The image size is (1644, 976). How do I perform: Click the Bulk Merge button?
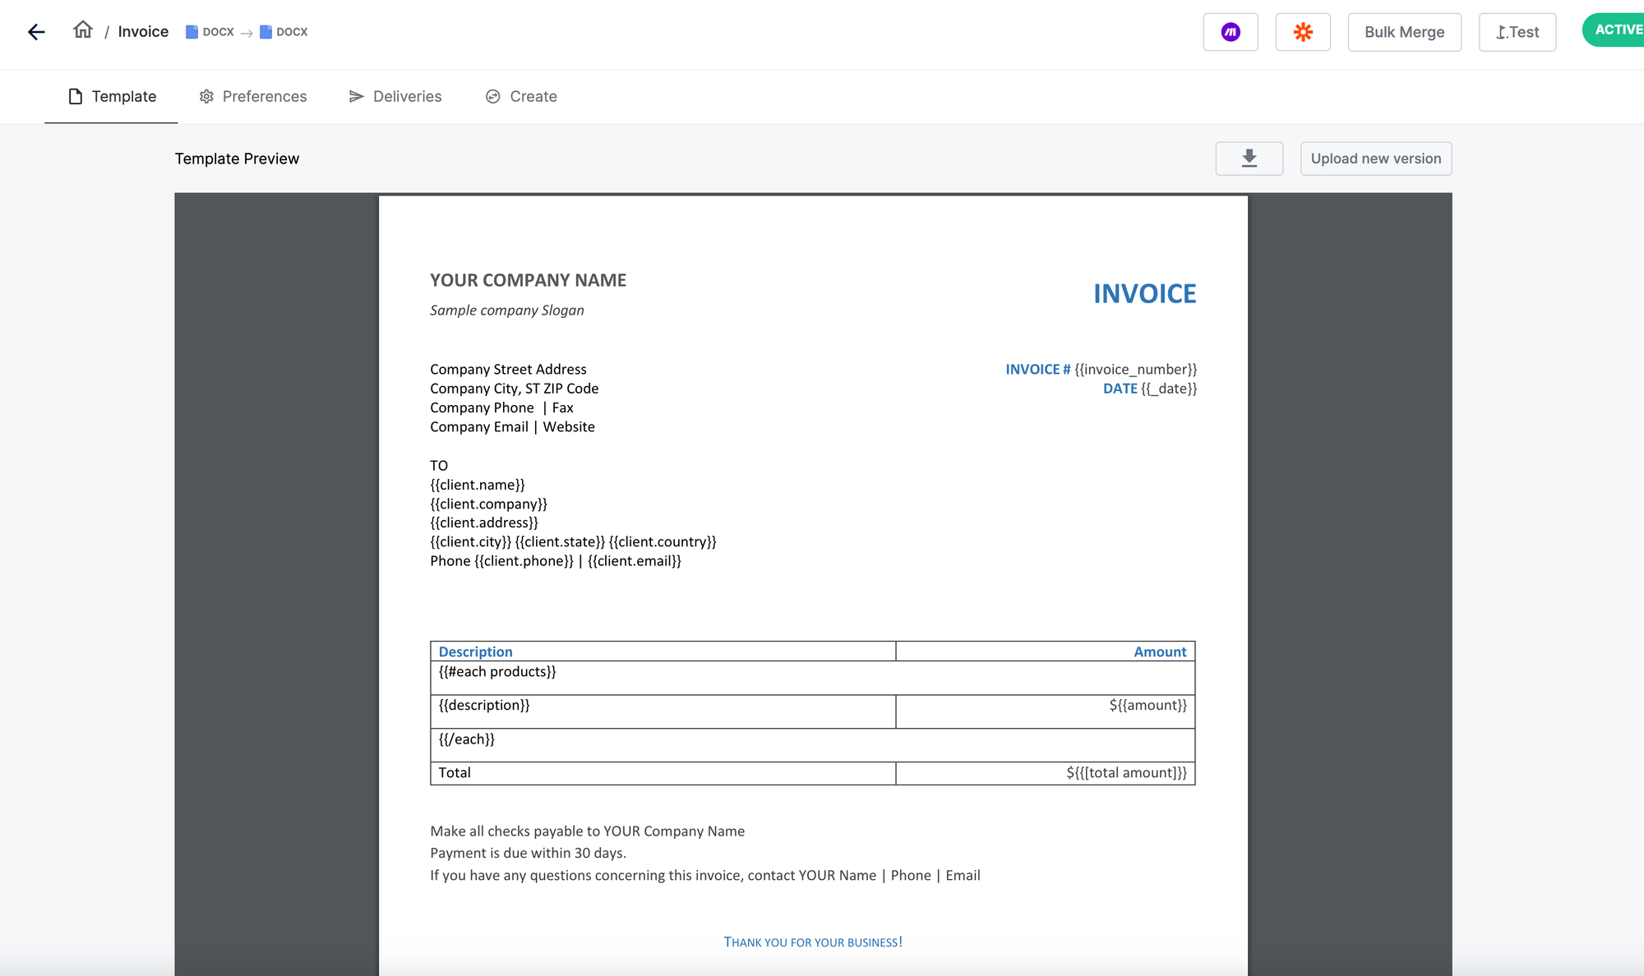coord(1404,31)
